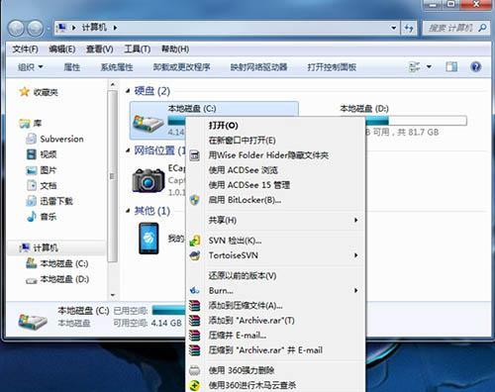495x392 pixels.
Task: Click the SVN checkout icon
Action: pyautogui.click(x=195, y=241)
